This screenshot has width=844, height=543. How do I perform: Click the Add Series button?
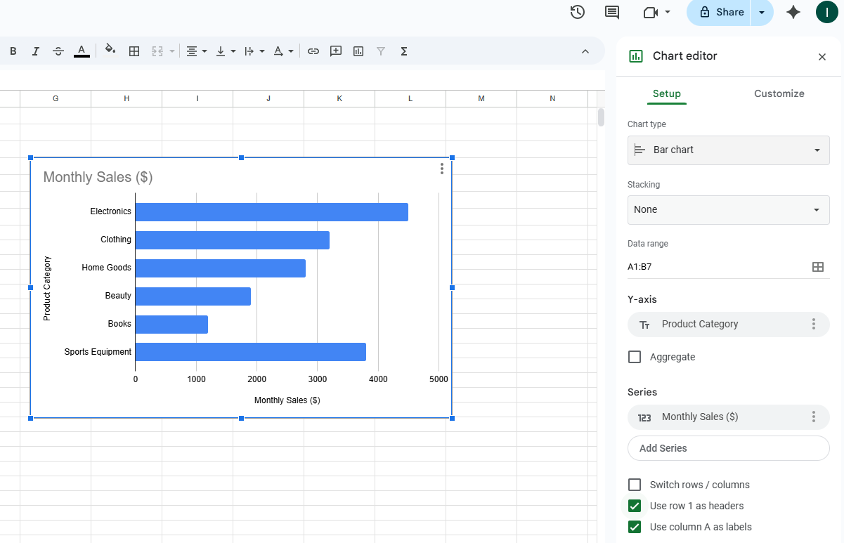click(x=728, y=448)
